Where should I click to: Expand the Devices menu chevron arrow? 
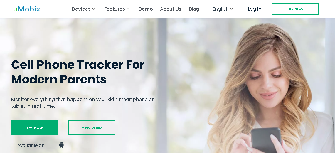tap(94, 9)
